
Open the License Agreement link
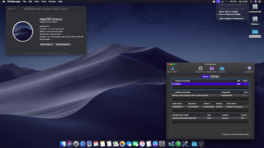(63, 53)
